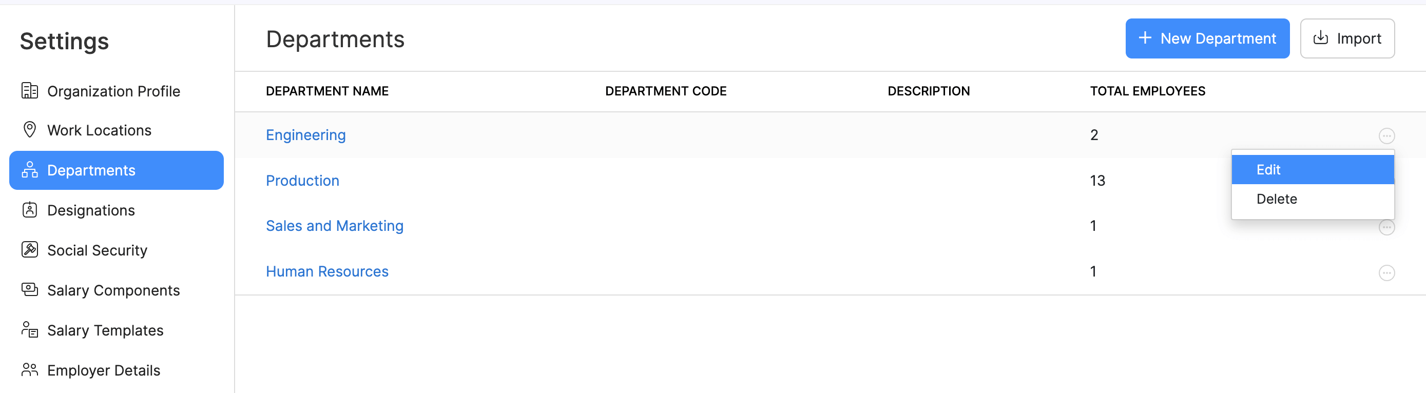Click the Organization Profile building icon
Screen dimensions: 1426x393
tap(30, 91)
